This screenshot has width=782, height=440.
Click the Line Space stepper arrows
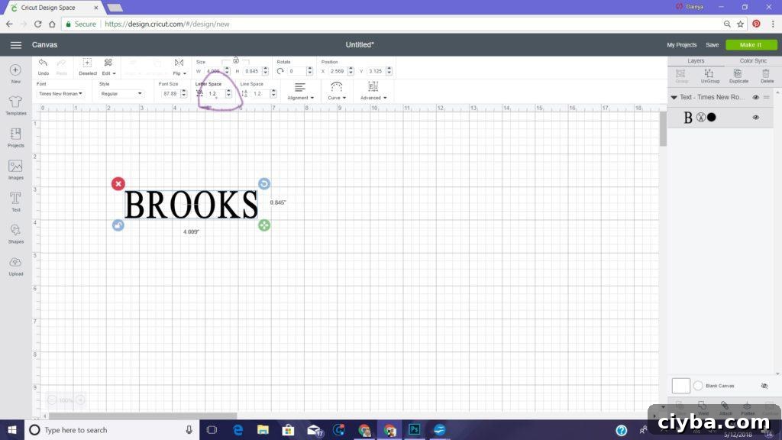pos(273,93)
